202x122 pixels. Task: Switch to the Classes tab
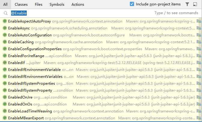click(21, 5)
